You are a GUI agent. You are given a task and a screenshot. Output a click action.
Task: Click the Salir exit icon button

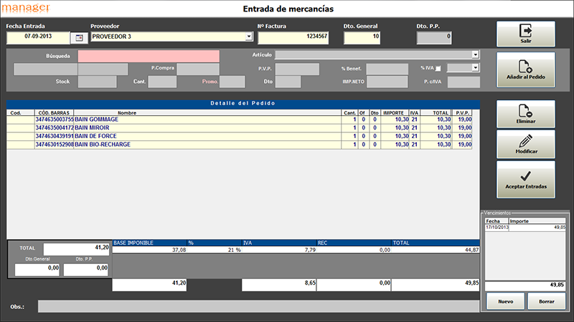point(525,34)
